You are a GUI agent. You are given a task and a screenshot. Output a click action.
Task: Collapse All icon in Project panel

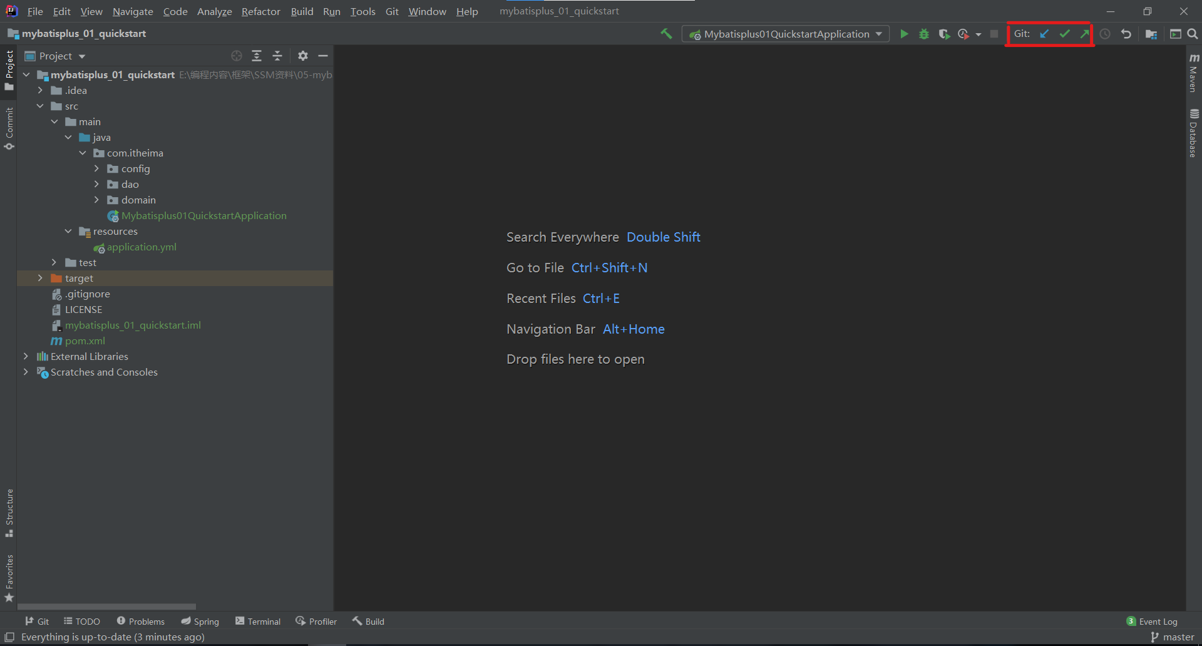point(277,56)
